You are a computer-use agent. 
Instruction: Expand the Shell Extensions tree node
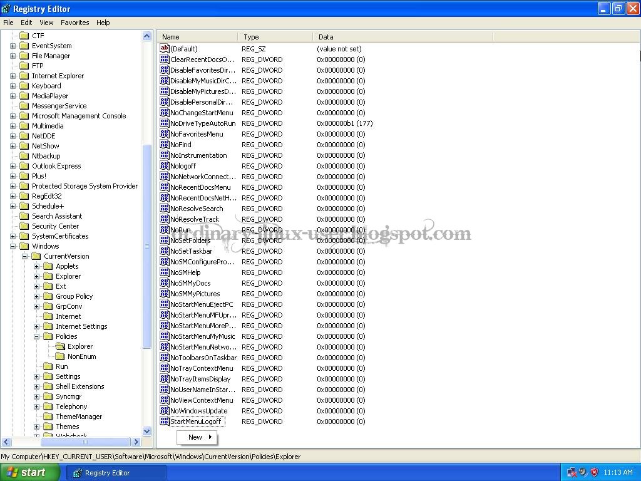tap(37, 386)
